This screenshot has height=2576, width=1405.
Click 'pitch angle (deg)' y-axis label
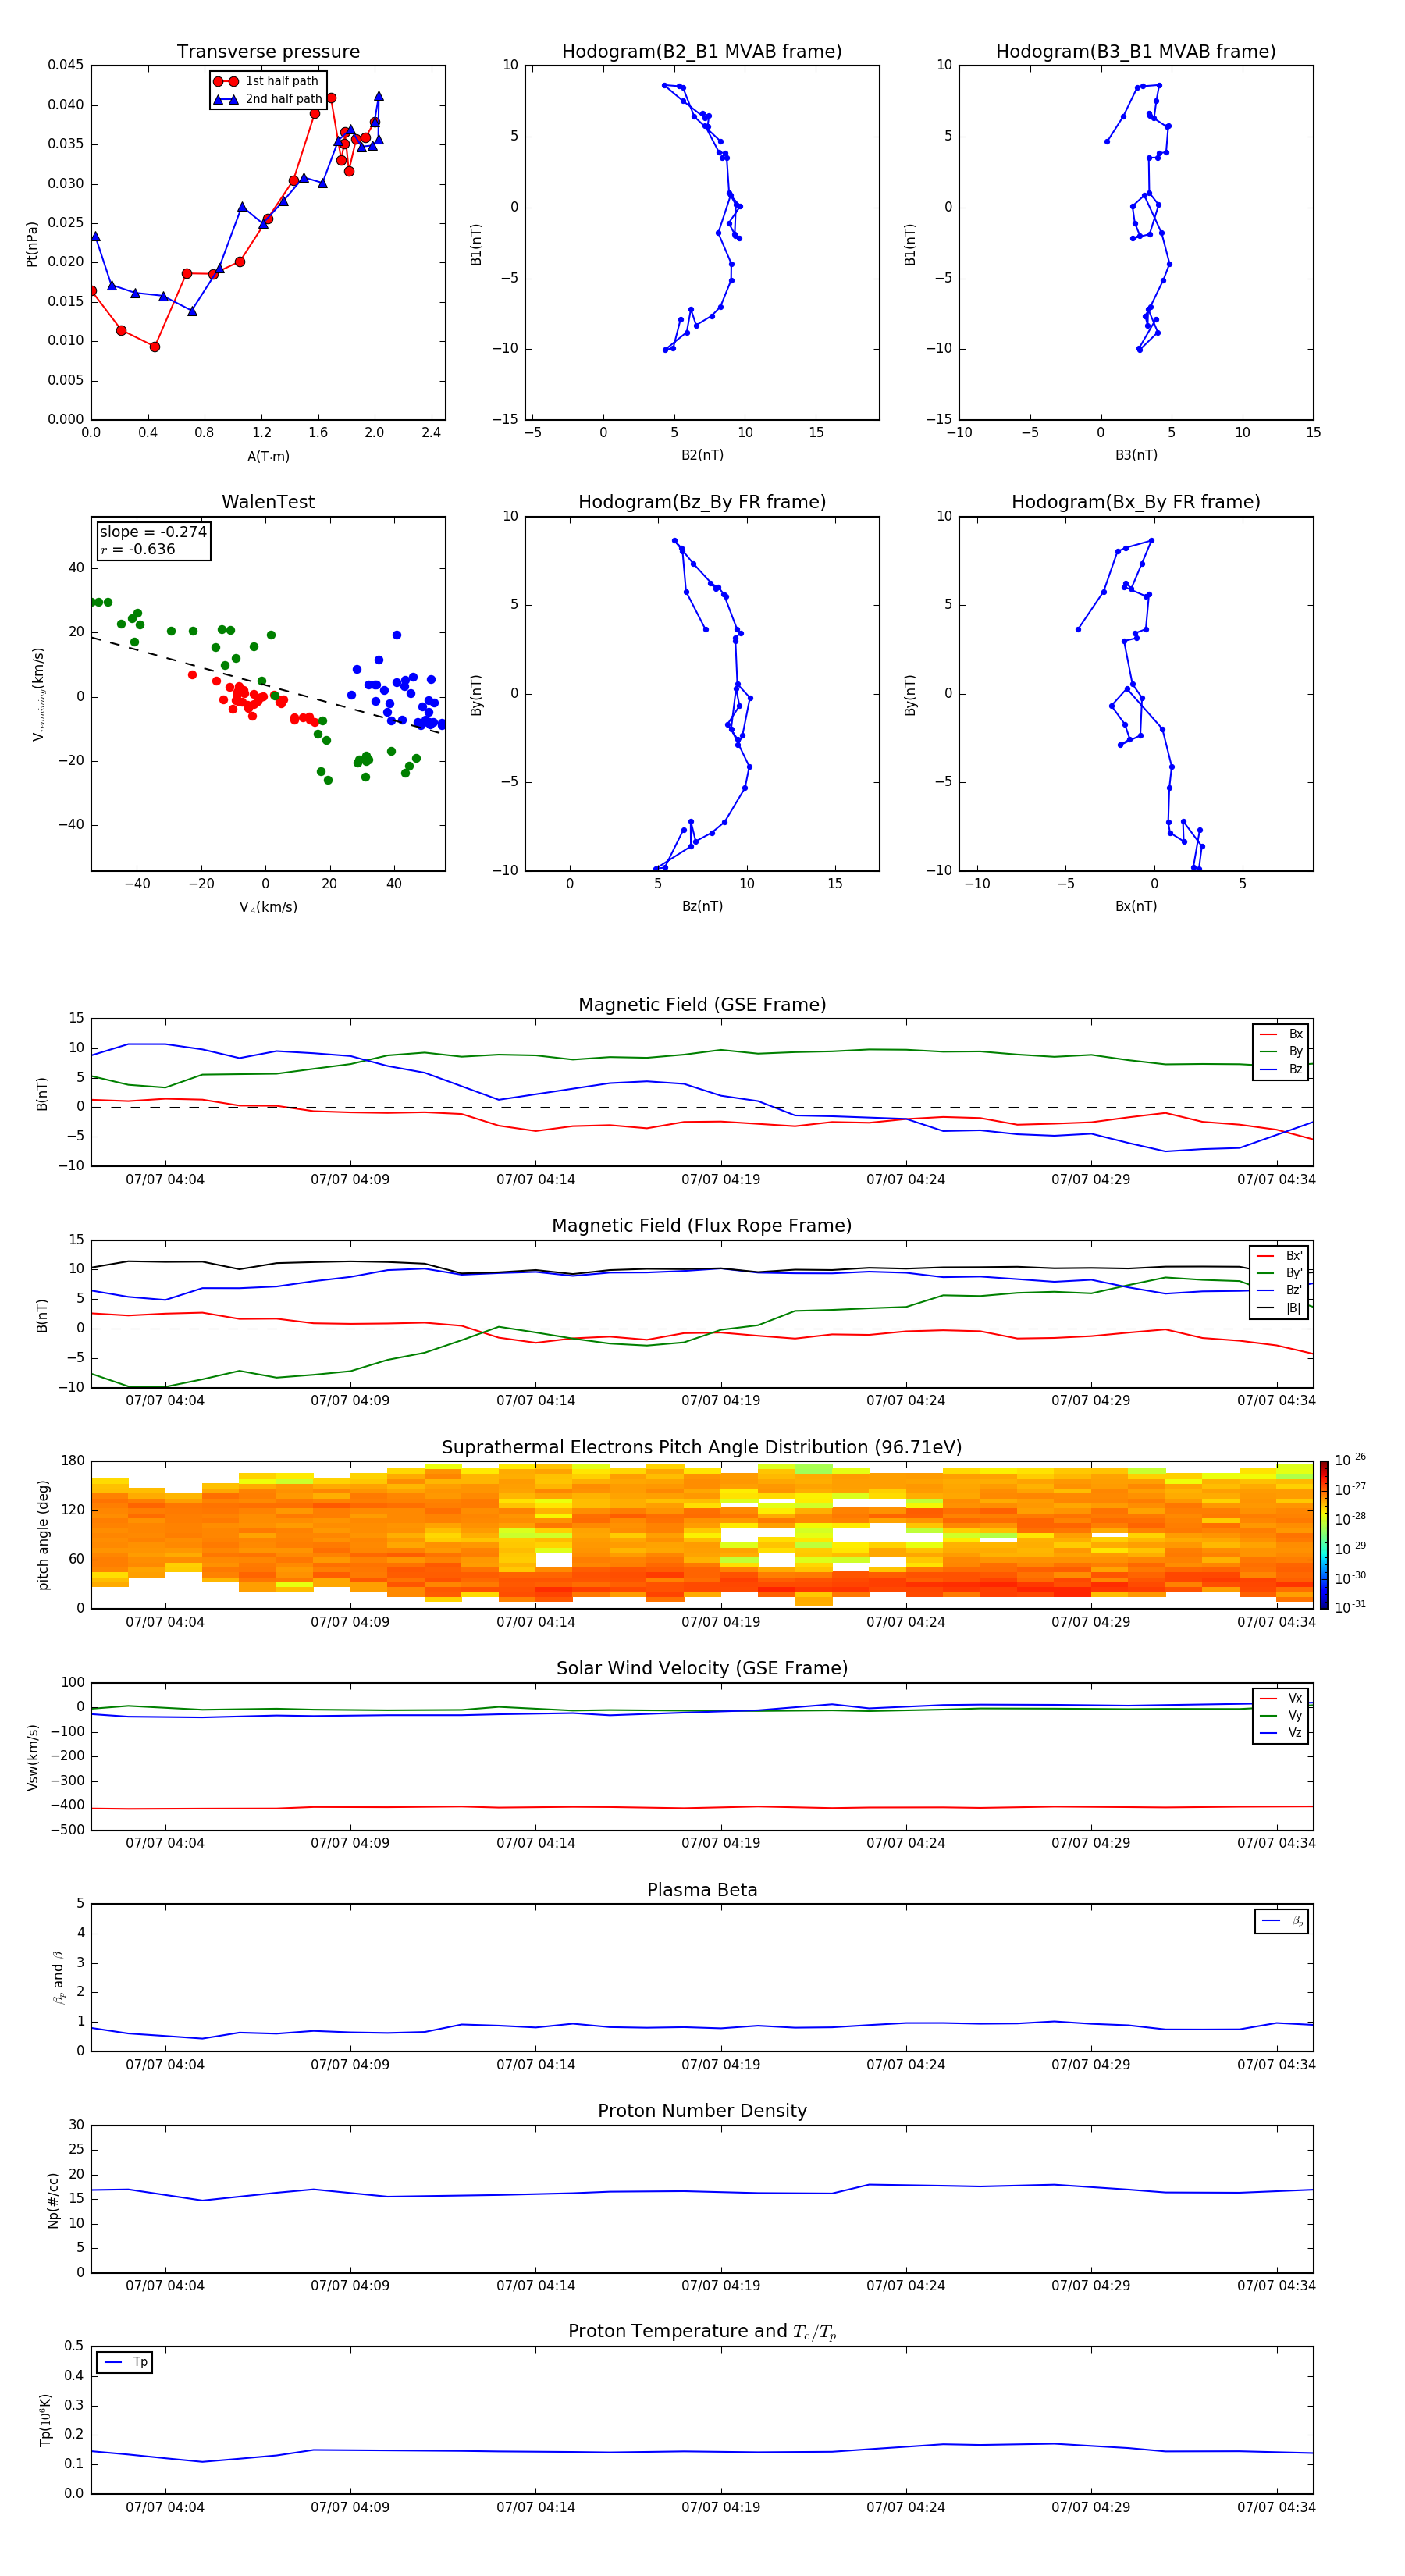coord(43,1535)
